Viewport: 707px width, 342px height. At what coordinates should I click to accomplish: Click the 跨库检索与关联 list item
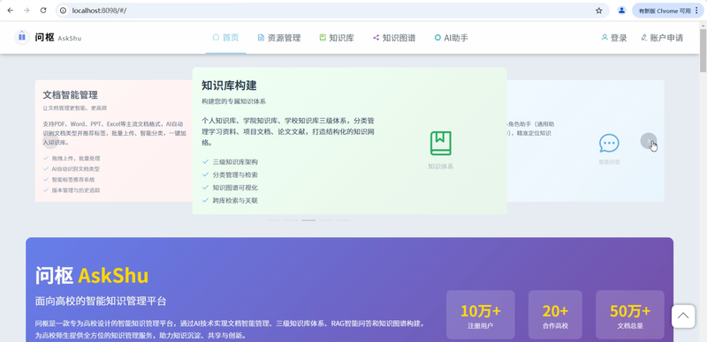230,201
